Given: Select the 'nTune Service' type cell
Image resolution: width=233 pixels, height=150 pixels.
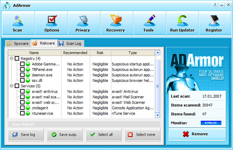Looking at the screenshot, I should pos(123,113).
